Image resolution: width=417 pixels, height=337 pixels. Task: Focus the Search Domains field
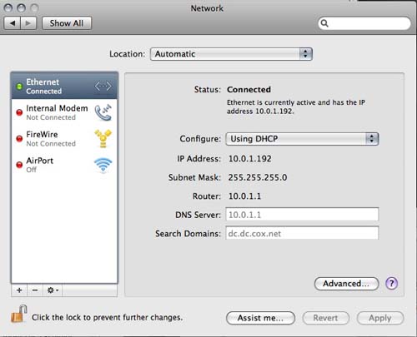click(302, 233)
